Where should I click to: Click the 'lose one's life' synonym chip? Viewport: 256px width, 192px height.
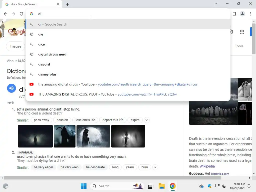click(x=85, y=120)
